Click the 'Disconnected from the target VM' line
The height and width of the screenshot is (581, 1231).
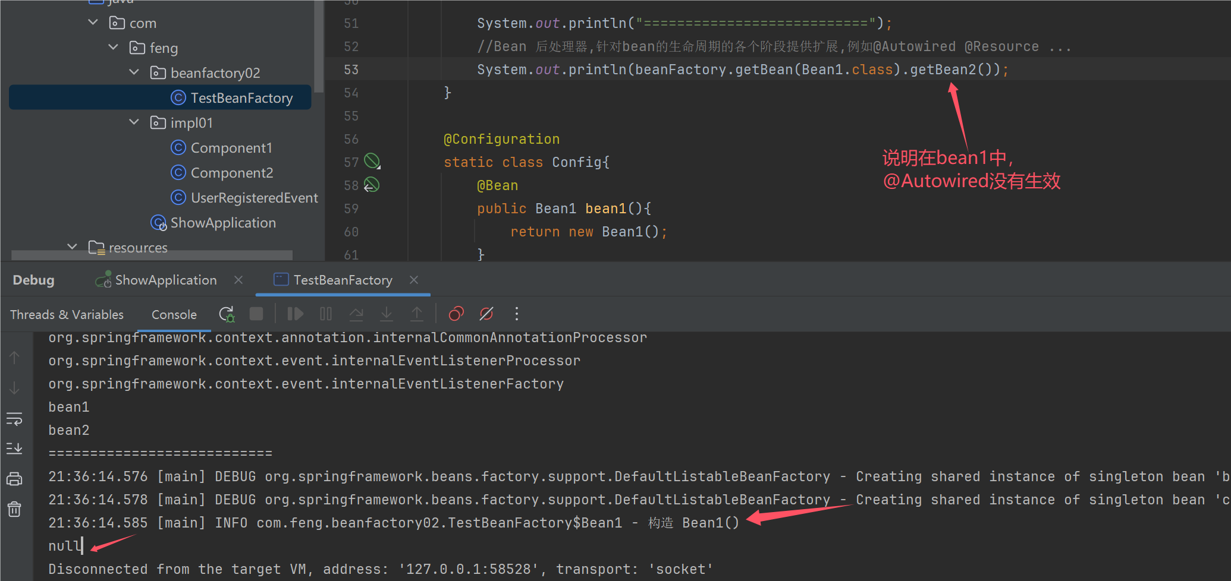381,569
